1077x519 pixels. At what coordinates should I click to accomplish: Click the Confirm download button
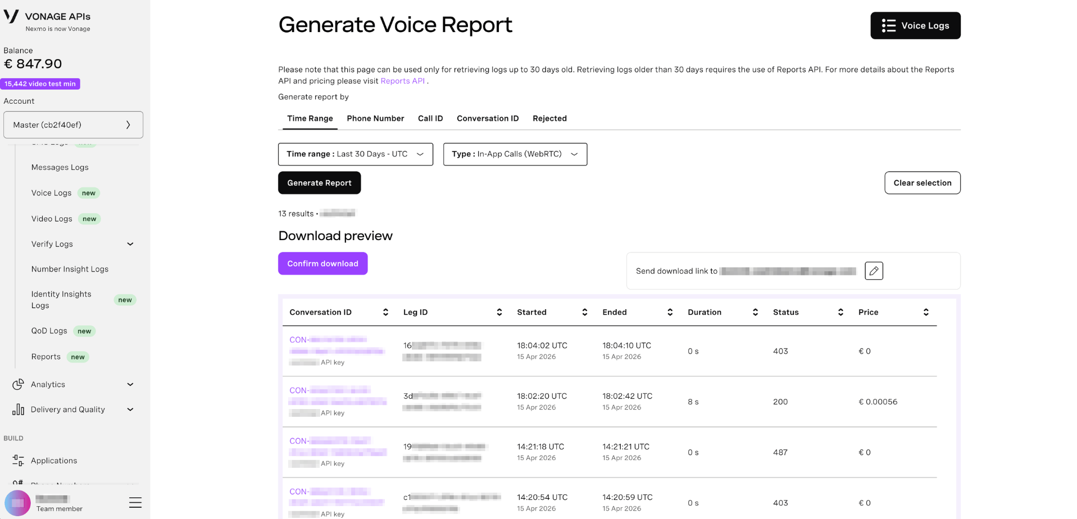[x=322, y=264]
